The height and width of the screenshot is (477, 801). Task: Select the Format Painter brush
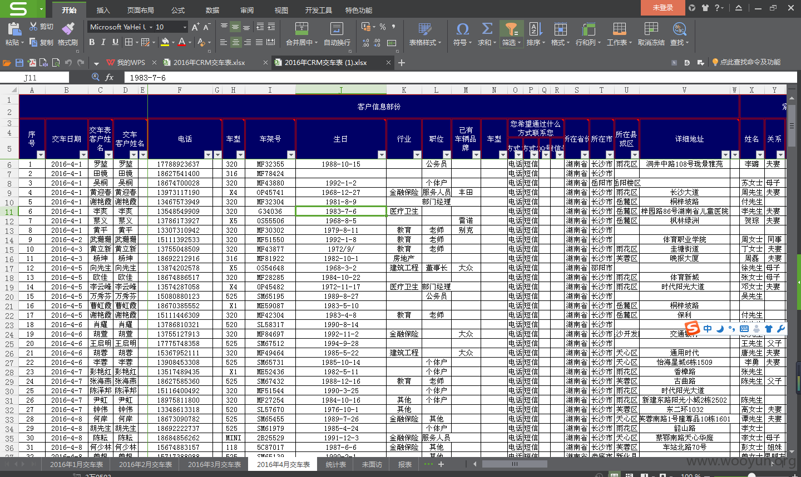coord(68,28)
